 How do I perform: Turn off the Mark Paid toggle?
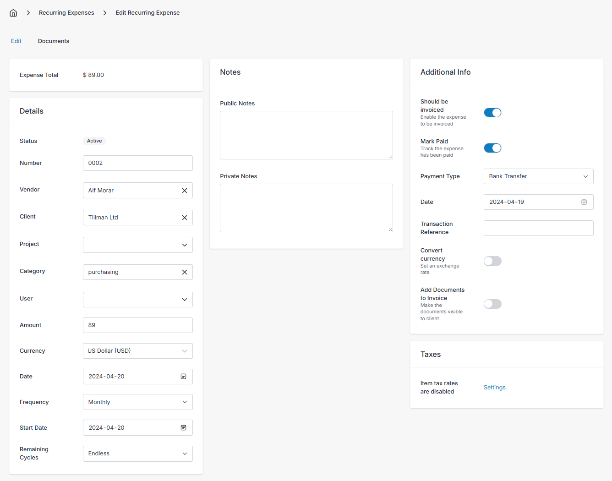tap(492, 148)
